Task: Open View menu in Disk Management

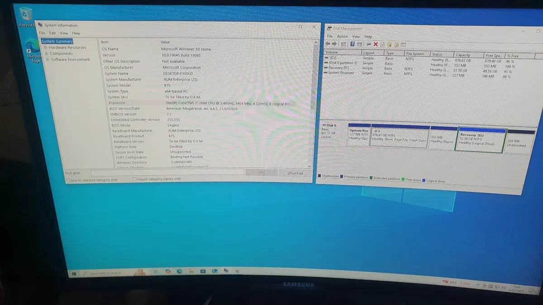Action: [x=356, y=37]
